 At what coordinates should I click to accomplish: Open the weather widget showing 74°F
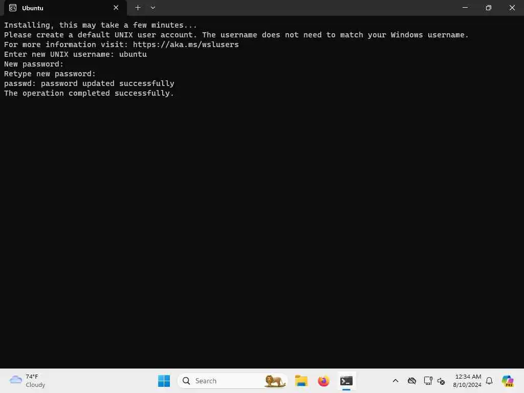tap(28, 381)
